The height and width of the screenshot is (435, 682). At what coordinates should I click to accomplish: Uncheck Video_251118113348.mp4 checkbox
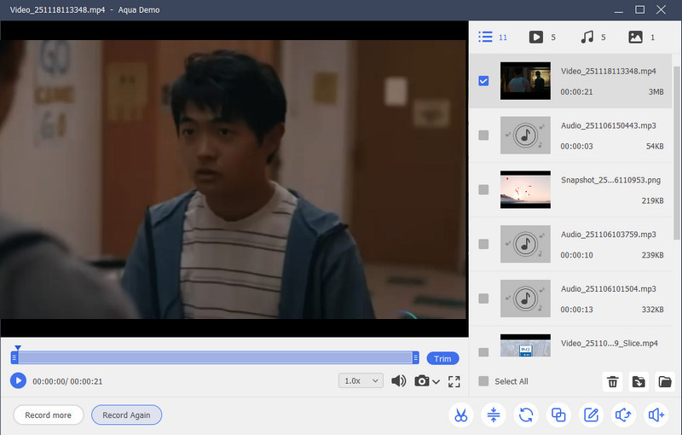483,81
